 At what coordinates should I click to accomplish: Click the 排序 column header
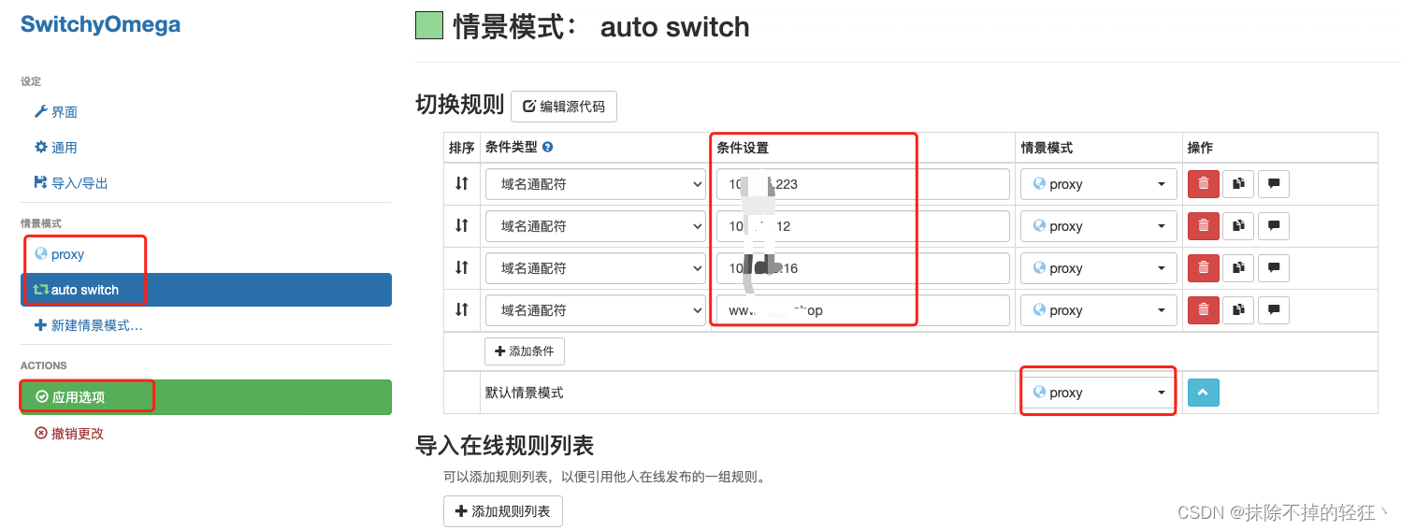[462, 148]
